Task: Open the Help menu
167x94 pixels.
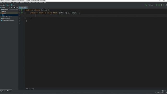Action: 45,3
